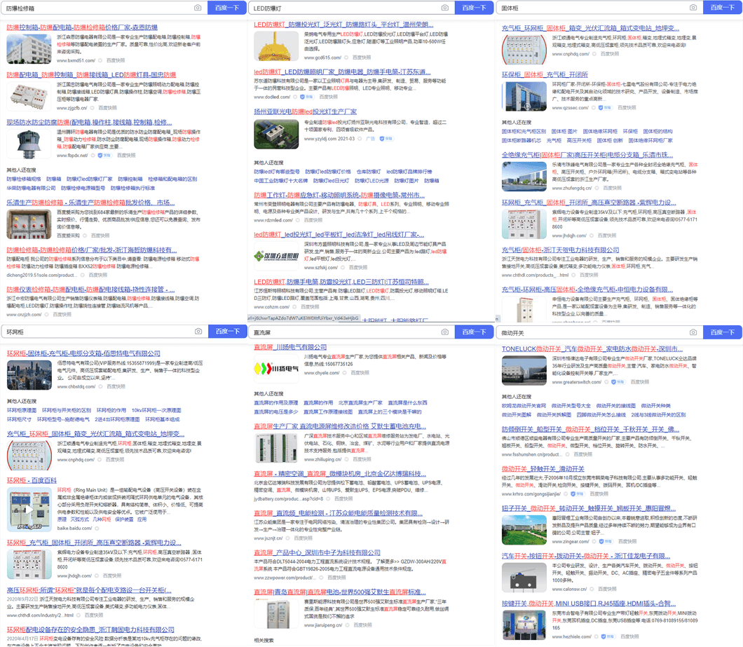Select related search 微动开关型号大全
Viewport: 743px width, 647px height.
pos(571,406)
